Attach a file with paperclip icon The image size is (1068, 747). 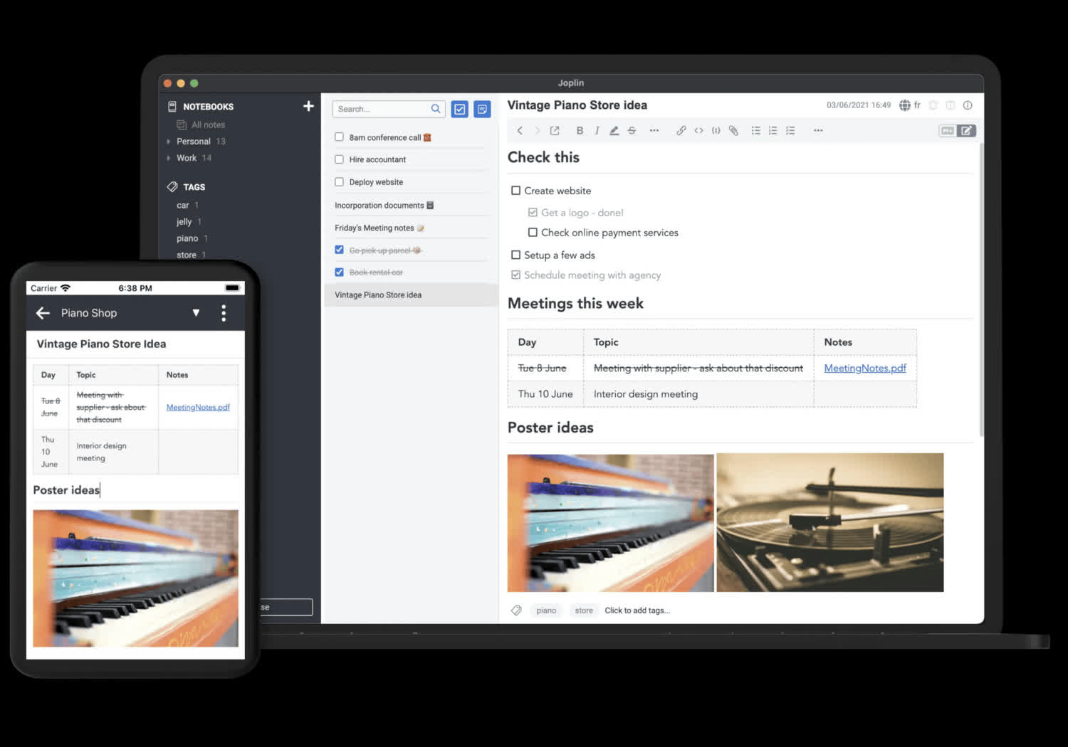(733, 130)
